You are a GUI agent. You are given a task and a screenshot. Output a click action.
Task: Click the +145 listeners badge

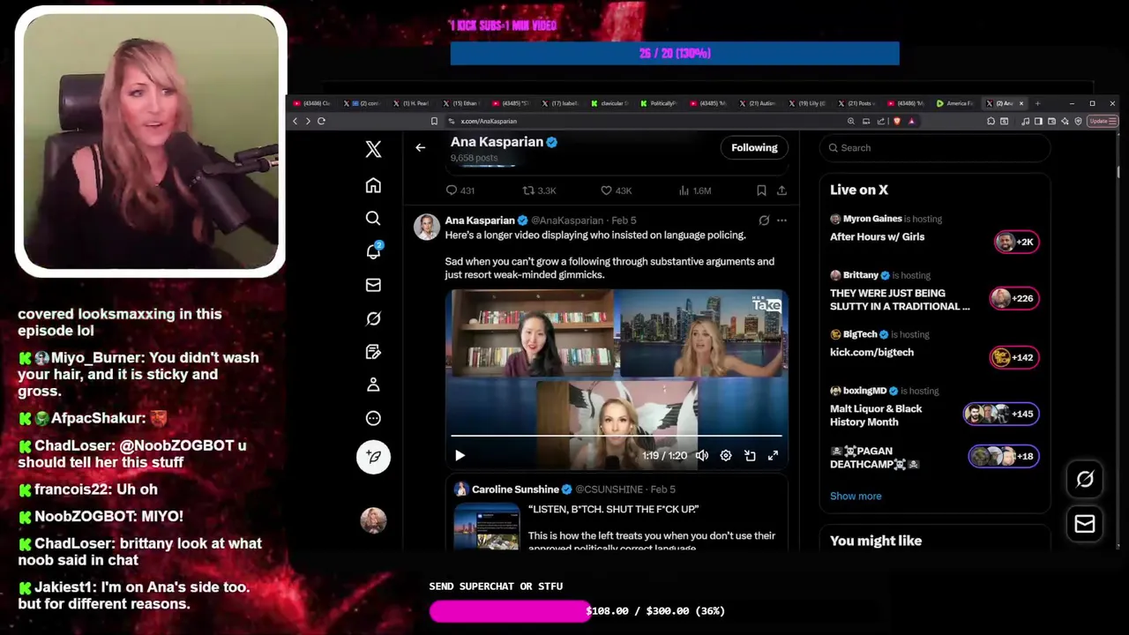pyautogui.click(x=1001, y=414)
